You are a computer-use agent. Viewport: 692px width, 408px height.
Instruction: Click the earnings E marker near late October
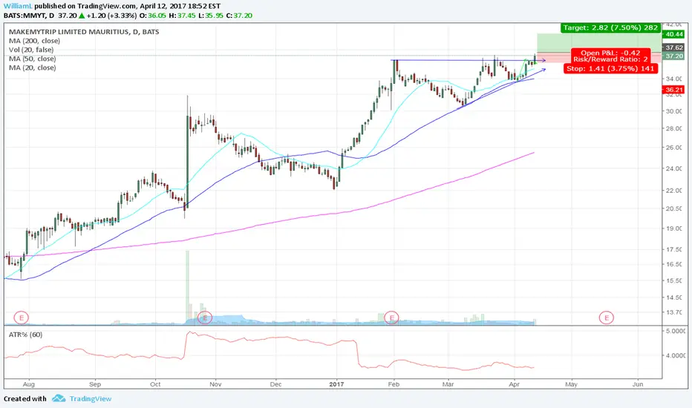(205, 317)
